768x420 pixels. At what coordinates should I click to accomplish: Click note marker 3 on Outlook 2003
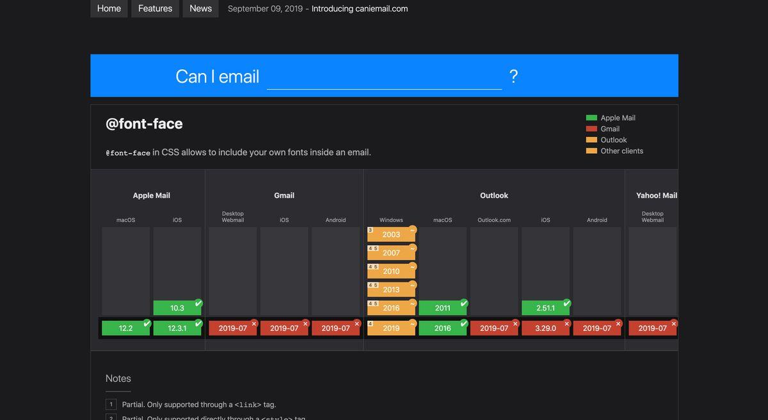[370, 230]
